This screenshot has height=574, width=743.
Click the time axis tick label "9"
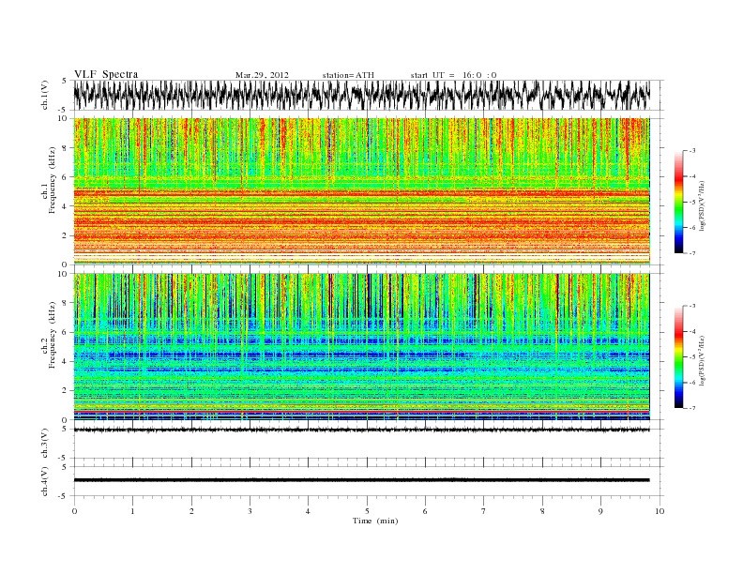pyautogui.click(x=600, y=511)
